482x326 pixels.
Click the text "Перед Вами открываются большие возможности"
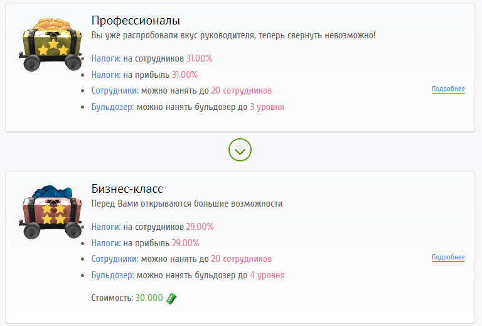[187, 204]
